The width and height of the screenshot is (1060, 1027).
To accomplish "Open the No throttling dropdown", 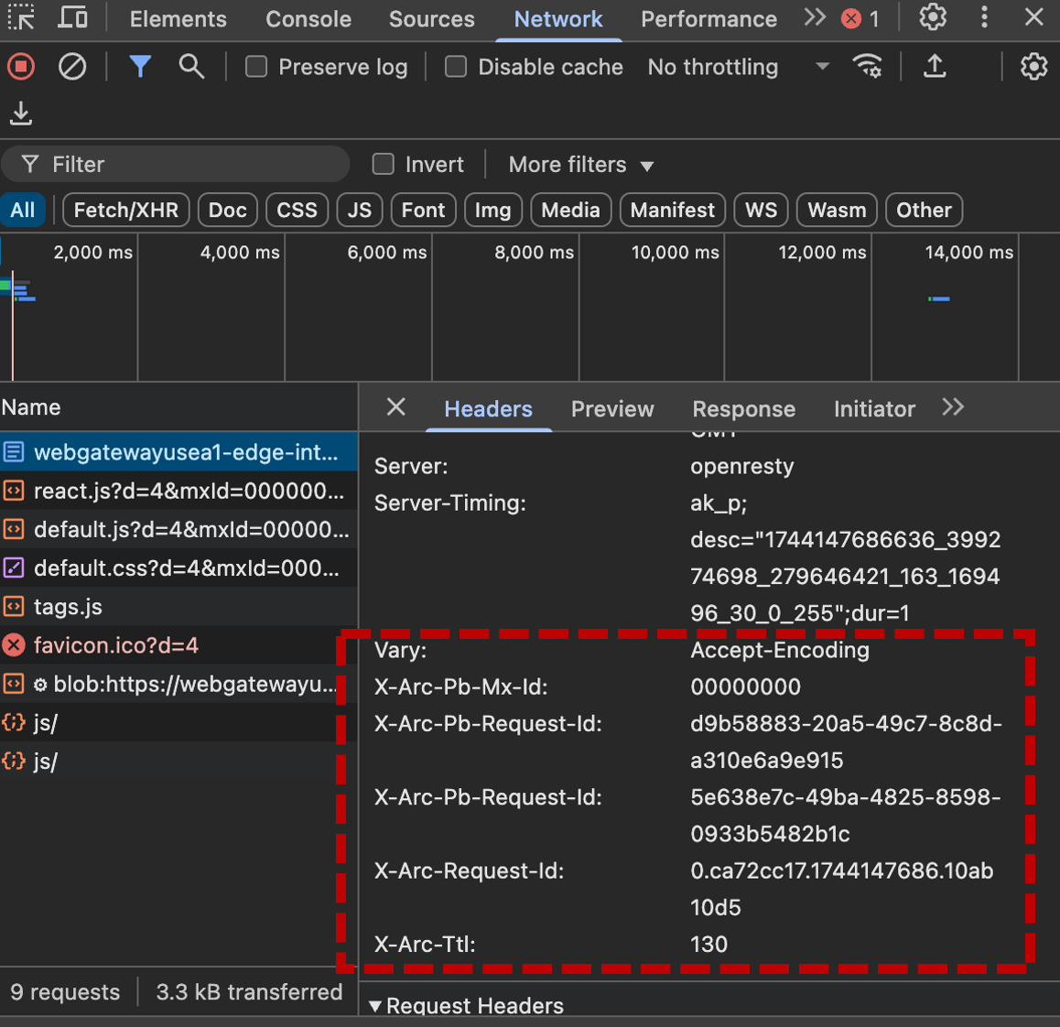I will (738, 67).
